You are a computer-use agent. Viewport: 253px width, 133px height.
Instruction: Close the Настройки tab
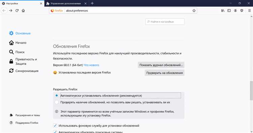coord(41,3)
